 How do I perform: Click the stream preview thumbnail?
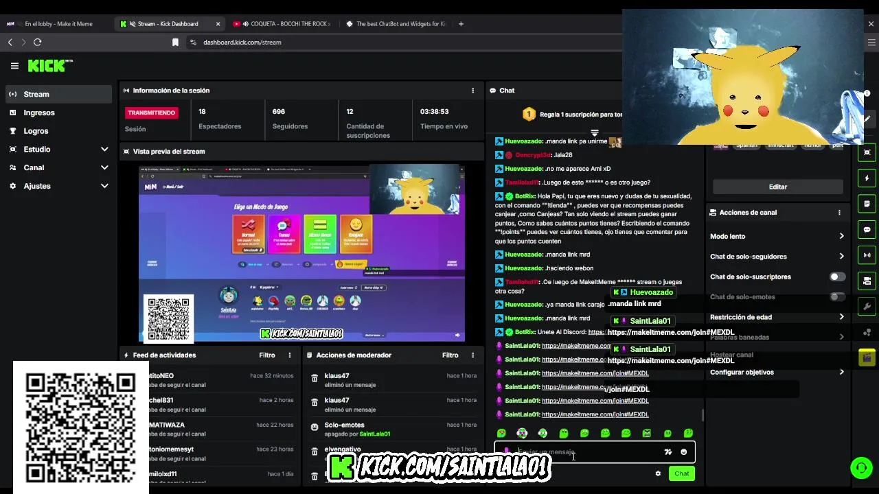tap(301, 252)
